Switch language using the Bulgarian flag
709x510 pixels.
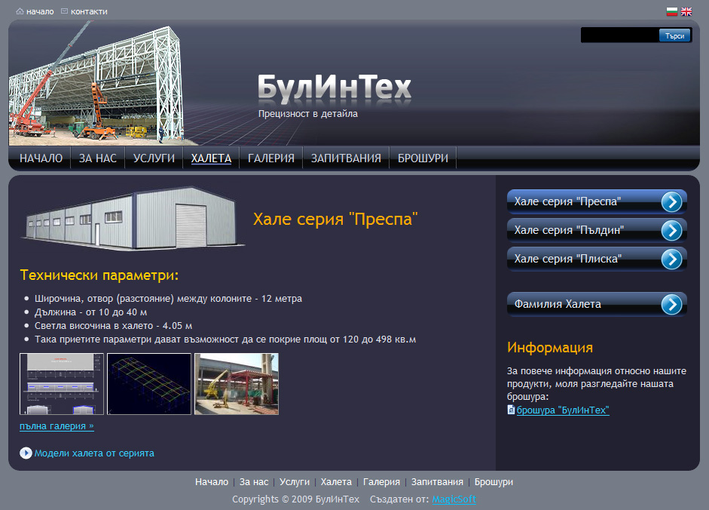coord(672,12)
